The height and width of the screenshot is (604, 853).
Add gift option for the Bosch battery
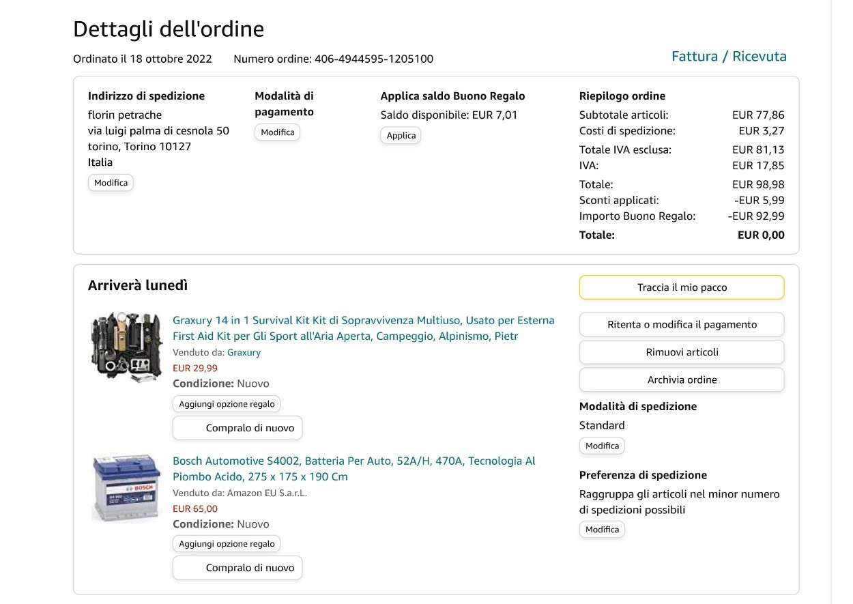(x=227, y=544)
